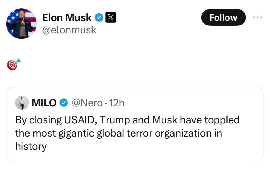The image size is (270, 170).
Task: Click the Elon Musk display name
Action: [67, 18]
